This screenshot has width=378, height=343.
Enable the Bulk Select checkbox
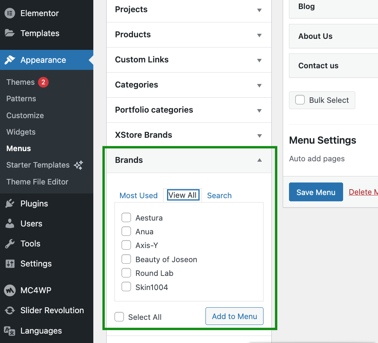pyautogui.click(x=300, y=100)
